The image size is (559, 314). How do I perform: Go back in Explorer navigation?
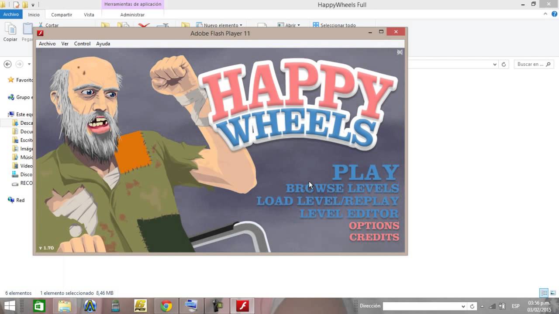click(7, 64)
